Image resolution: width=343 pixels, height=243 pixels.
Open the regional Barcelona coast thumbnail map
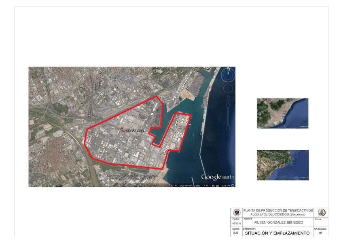pos(282,113)
